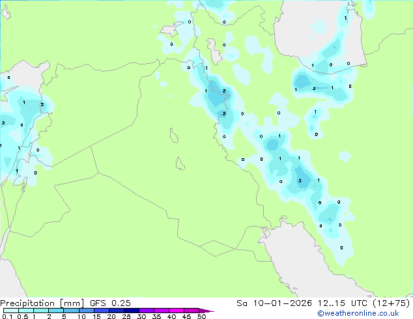Select the 5–10 mm legend swatch

(x=71, y=311)
